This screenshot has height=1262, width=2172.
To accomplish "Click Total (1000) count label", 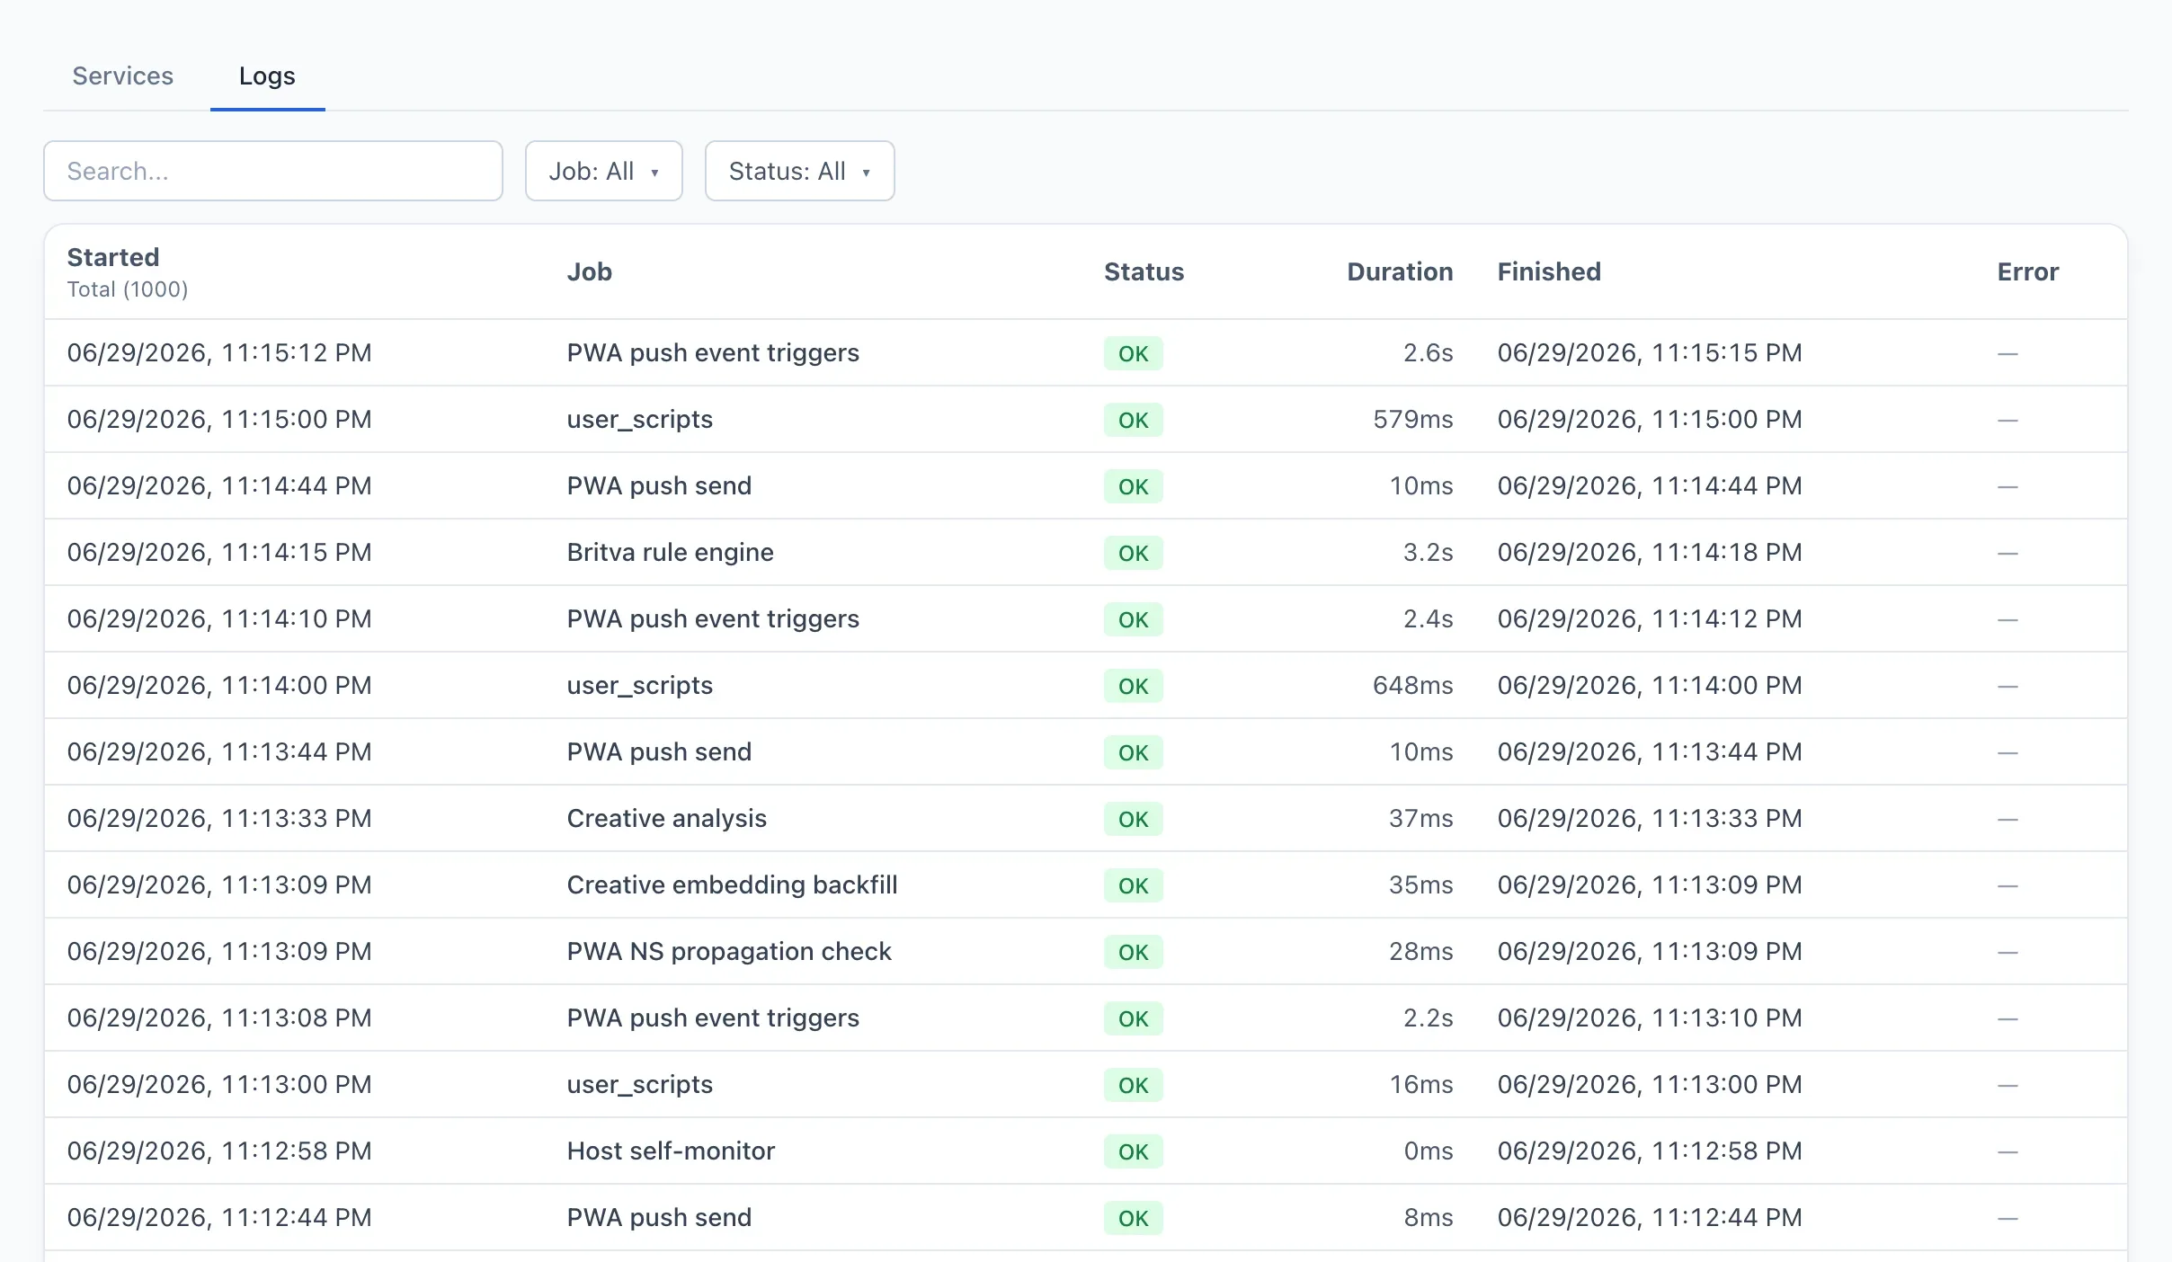I will (x=128, y=289).
